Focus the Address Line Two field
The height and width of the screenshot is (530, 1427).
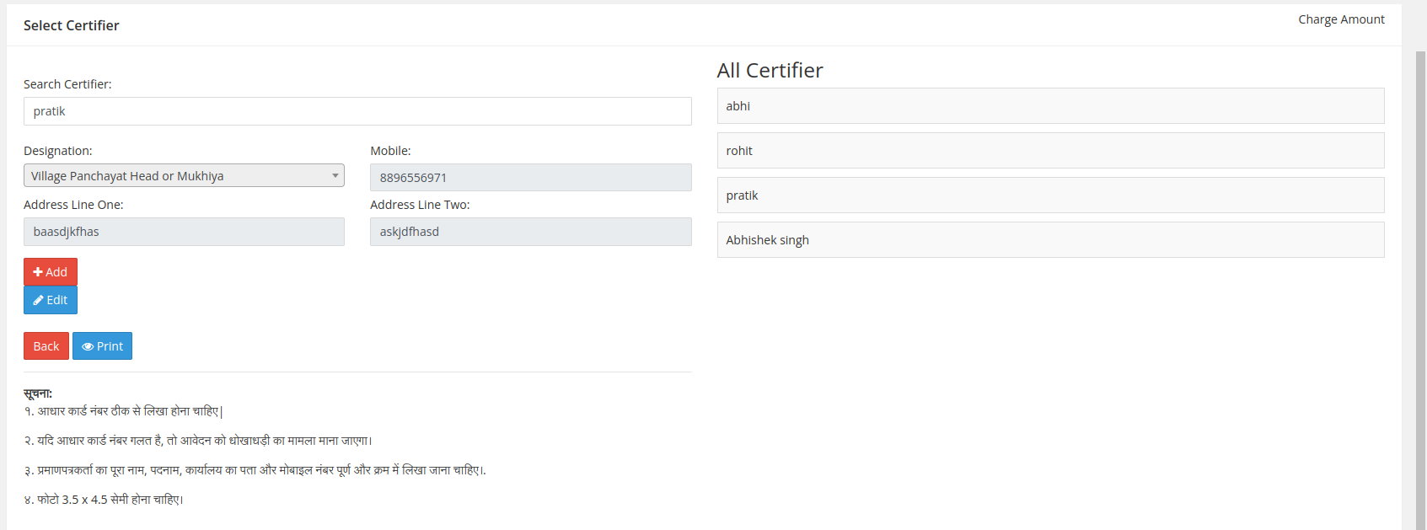click(530, 232)
